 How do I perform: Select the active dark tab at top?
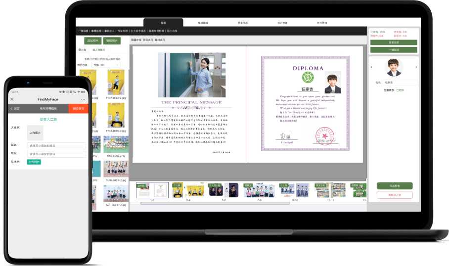pos(163,23)
